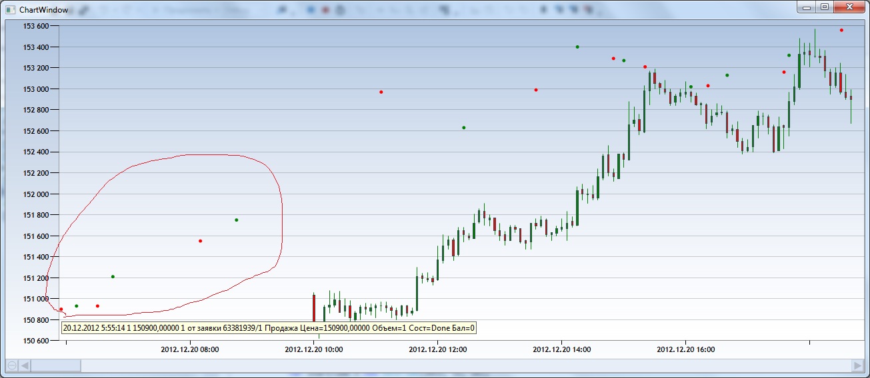Click the 2012.12.20 14:00 time label
870x378 pixels.
[x=562, y=349]
